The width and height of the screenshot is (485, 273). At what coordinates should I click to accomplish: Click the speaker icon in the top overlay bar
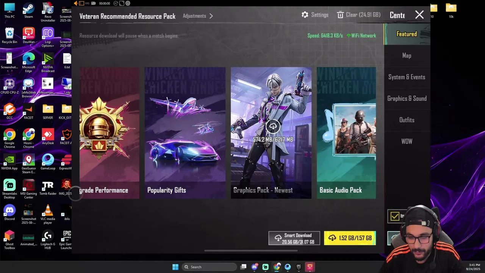click(75, 3)
